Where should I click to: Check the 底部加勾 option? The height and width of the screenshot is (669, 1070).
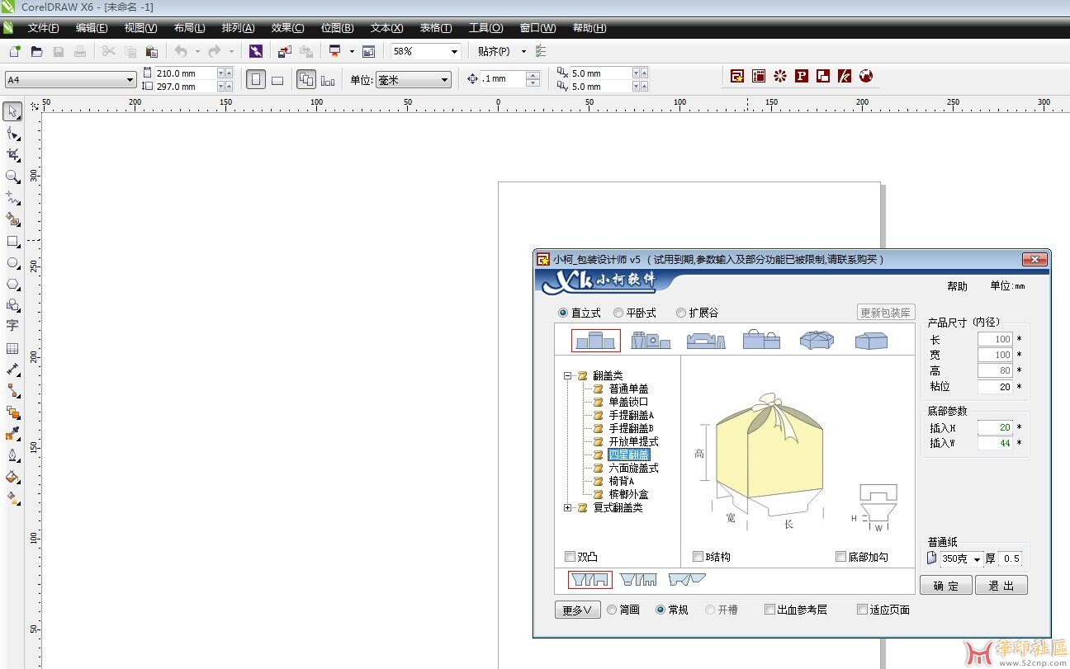pos(862,557)
